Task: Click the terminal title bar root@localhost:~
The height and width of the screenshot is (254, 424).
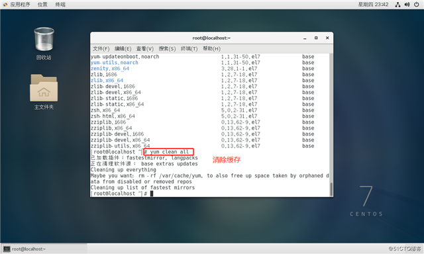Action: coord(211,38)
